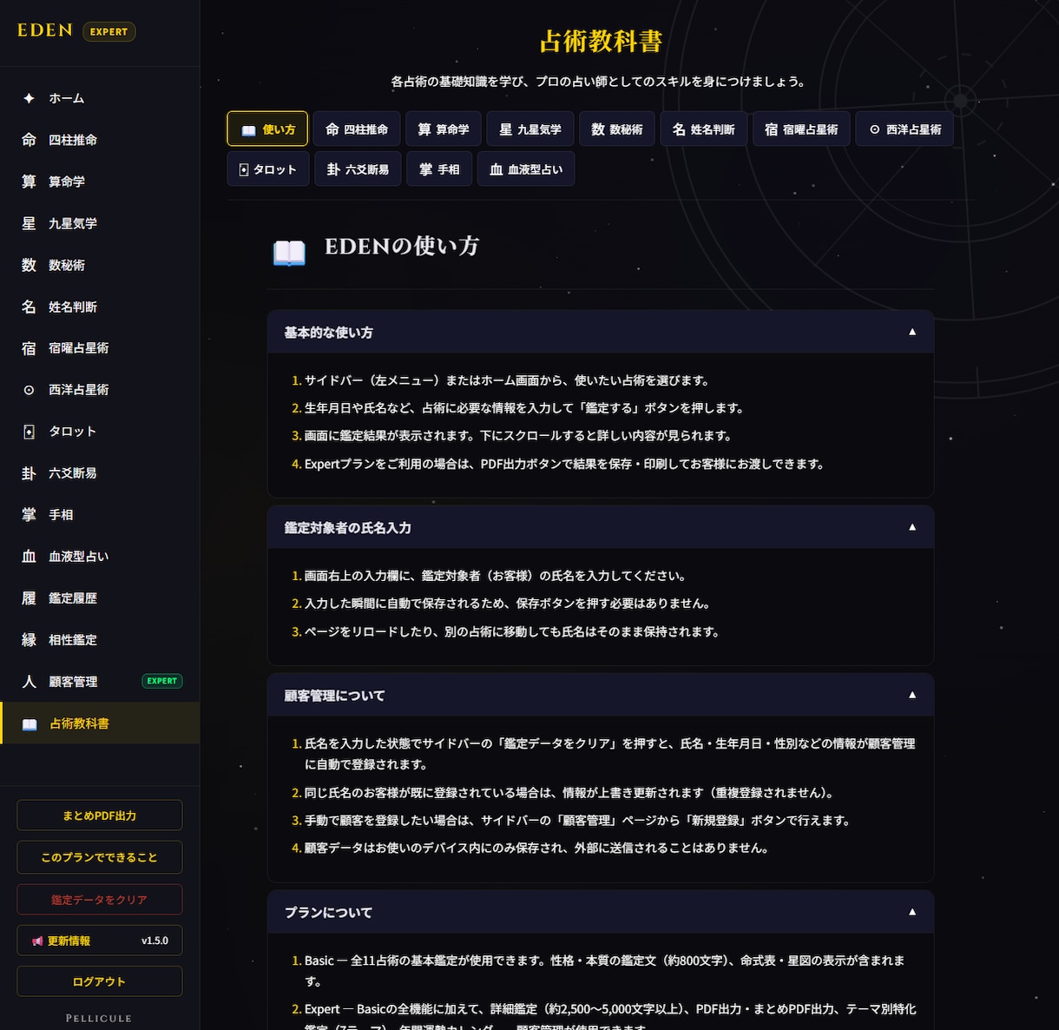1059x1030 pixels.
Task: Click the 人 icon for 顧客管理 in sidebar
Action: pyautogui.click(x=29, y=682)
